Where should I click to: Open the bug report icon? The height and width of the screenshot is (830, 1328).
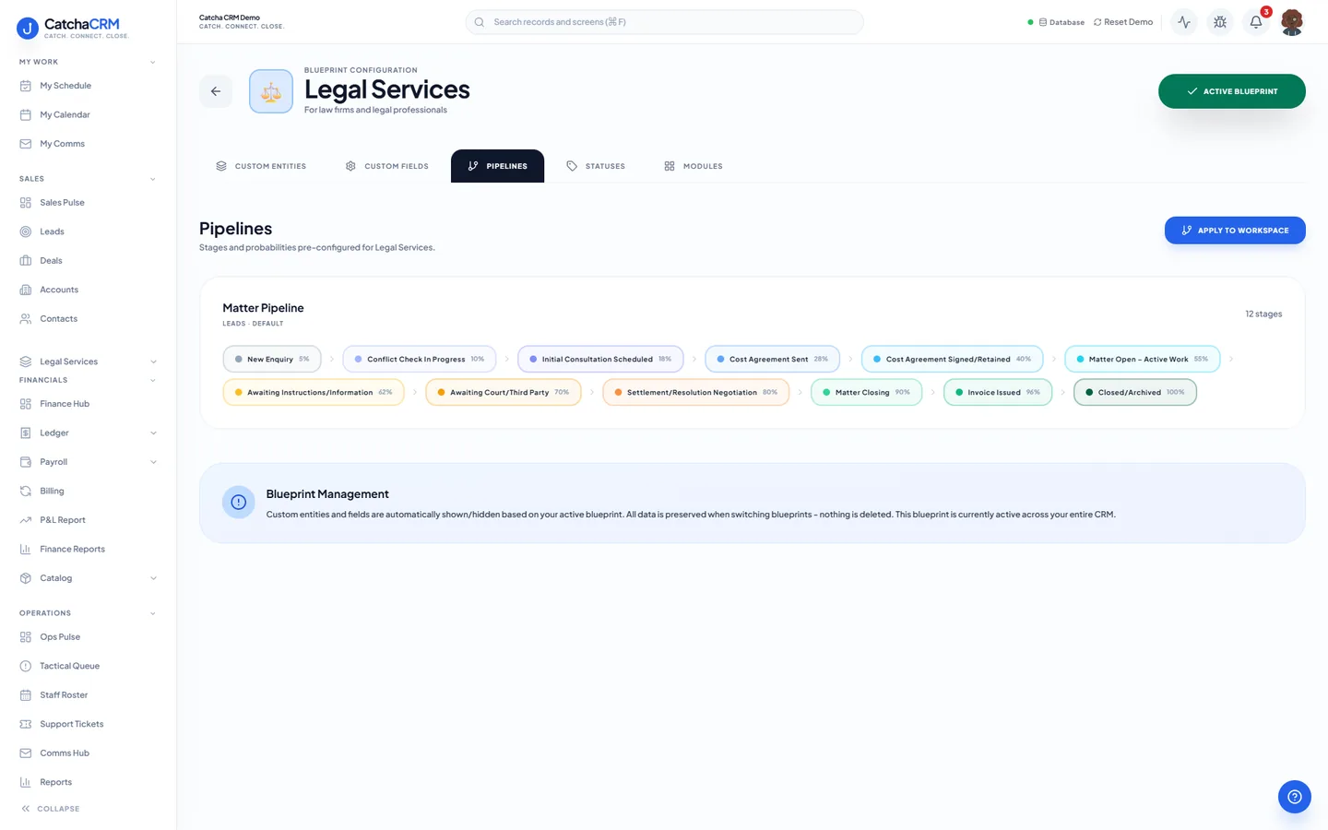[1220, 22]
